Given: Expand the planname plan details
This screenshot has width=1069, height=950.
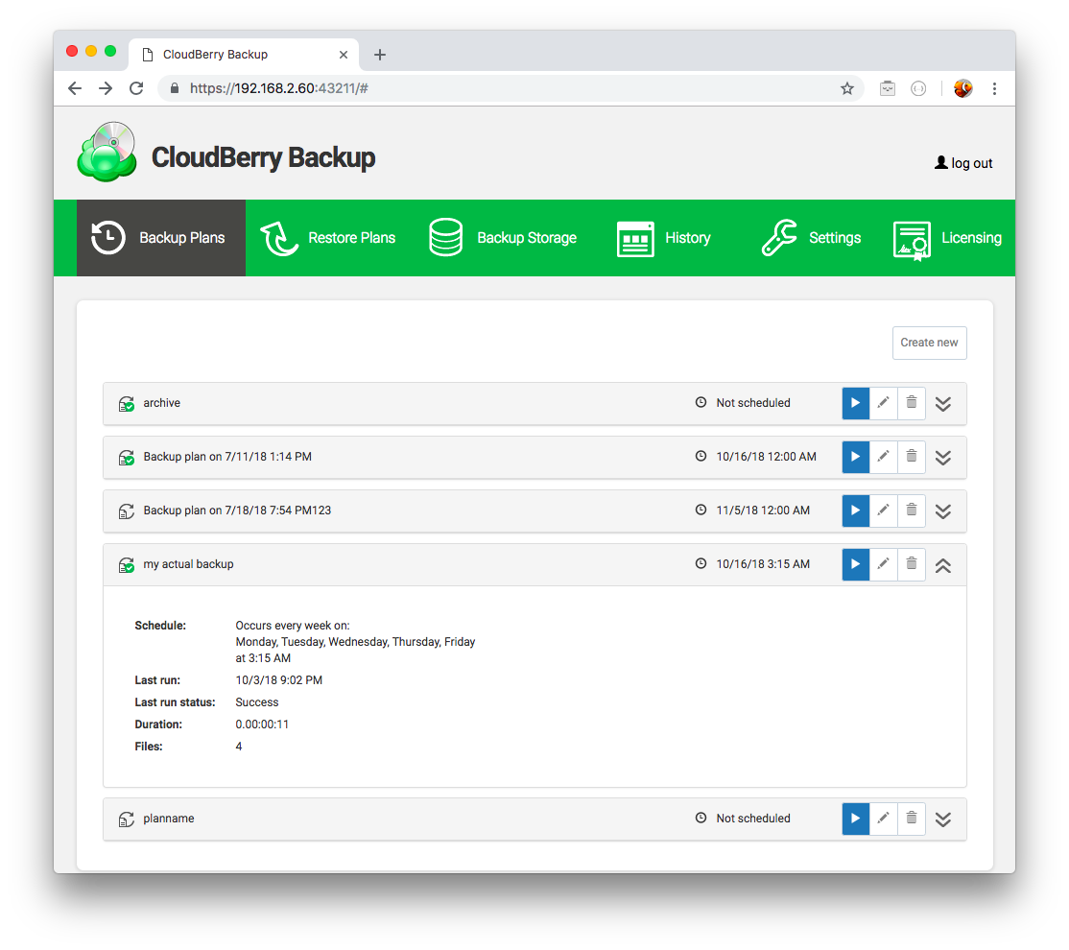Looking at the screenshot, I should point(943,819).
